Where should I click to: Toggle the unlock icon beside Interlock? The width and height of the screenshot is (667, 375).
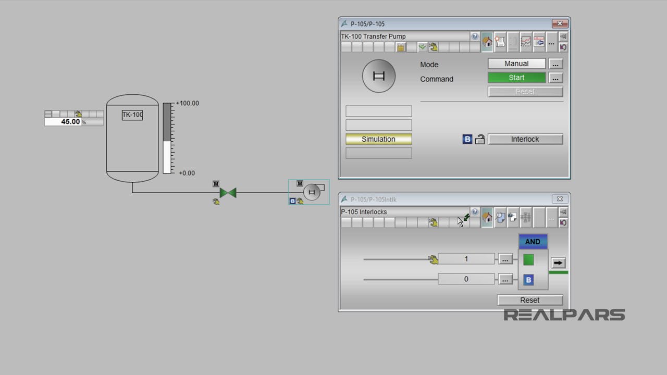(x=479, y=139)
